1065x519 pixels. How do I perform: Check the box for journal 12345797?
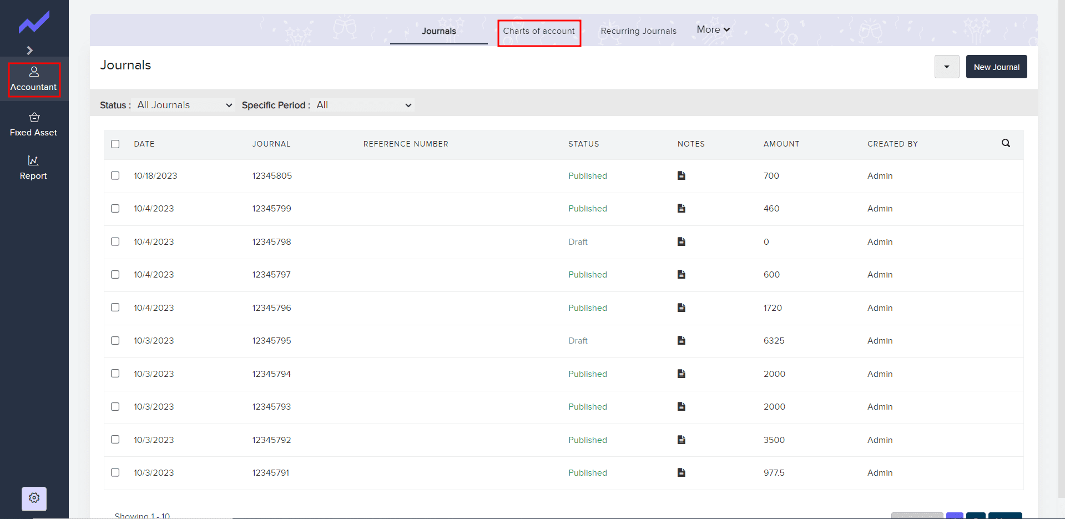(115, 275)
